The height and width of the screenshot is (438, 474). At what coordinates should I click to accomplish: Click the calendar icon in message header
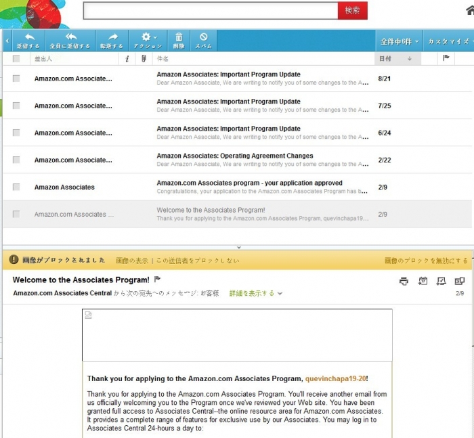(423, 281)
